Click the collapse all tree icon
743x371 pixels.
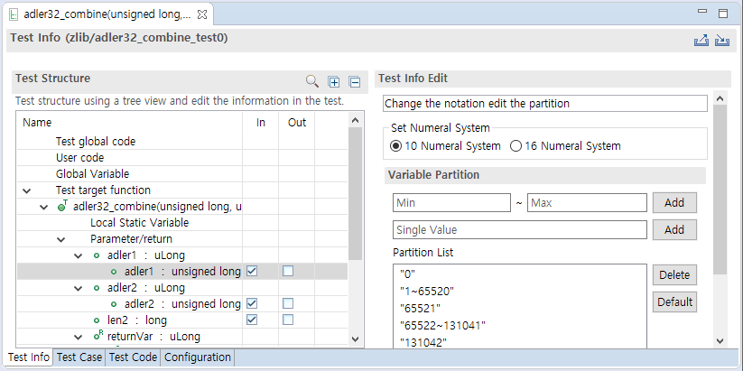pos(355,82)
